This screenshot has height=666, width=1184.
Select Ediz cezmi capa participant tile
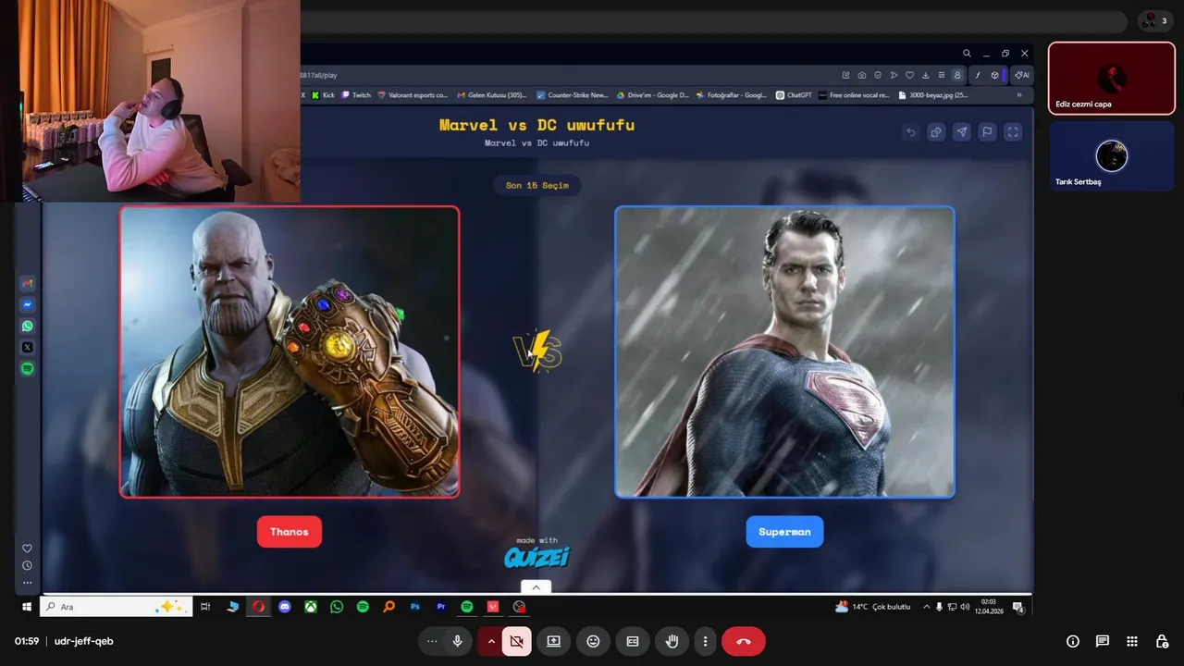pos(1112,78)
